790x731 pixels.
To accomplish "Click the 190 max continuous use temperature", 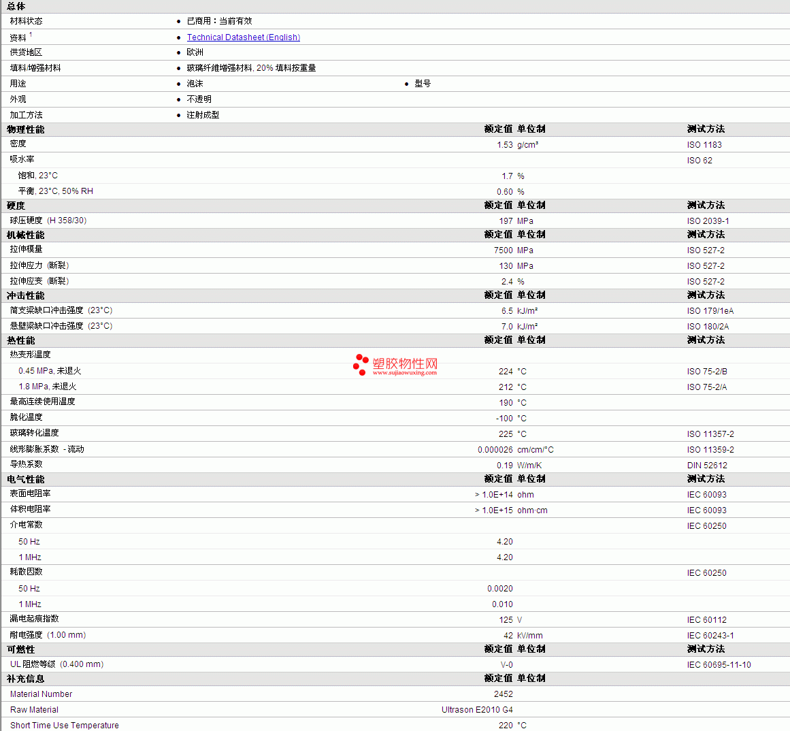I will point(506,403).
